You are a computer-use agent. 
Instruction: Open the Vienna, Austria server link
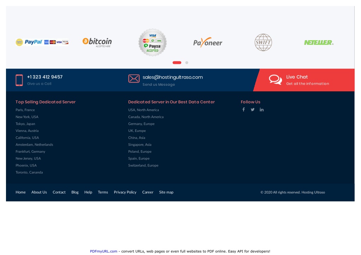click(x=27, y=130)
